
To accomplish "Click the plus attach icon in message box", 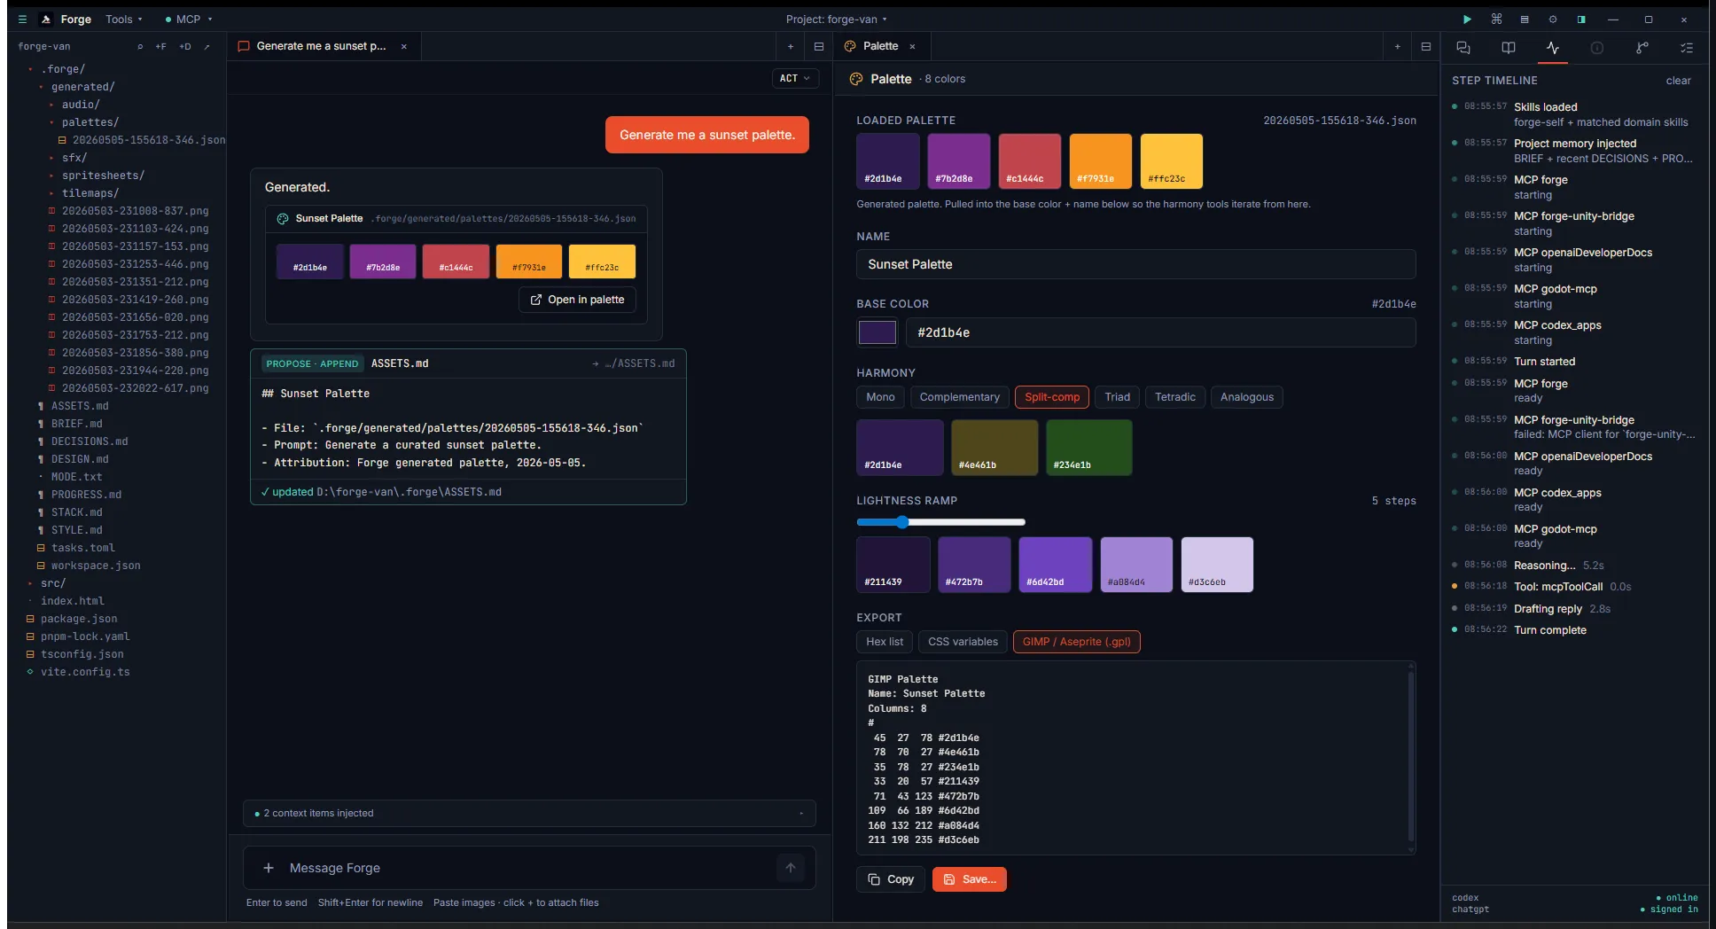I will point(269,868).
